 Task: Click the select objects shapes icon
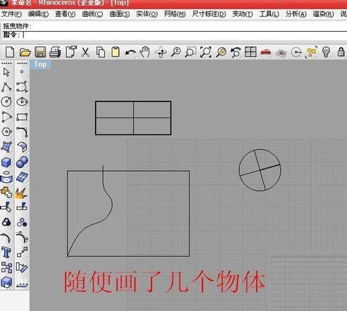(311, 52)
